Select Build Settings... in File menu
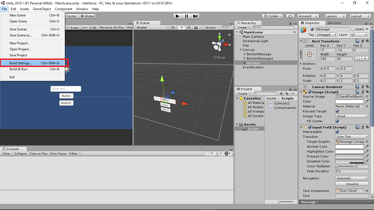 pyautogui.click(x=32, y=63)
